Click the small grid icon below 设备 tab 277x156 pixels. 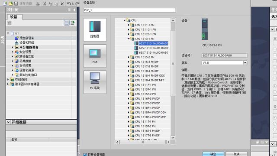[10, 23]
